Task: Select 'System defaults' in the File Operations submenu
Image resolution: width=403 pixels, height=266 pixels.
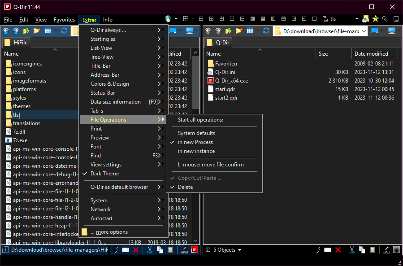Action: [196, 133]
